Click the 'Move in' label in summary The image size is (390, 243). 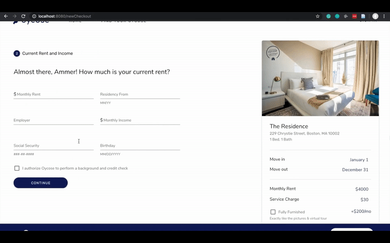tap(277, 159)
